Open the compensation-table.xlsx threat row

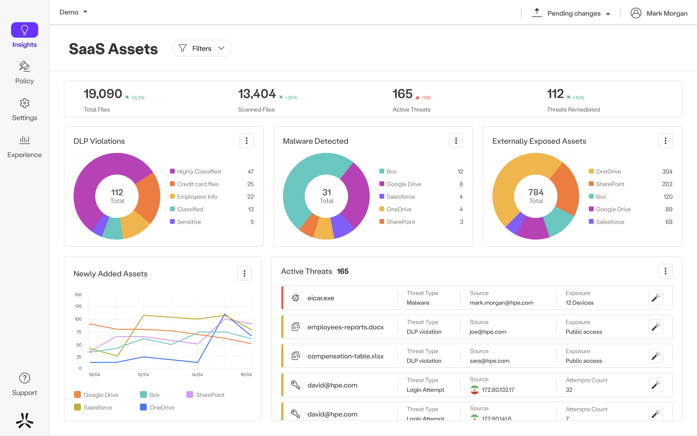point(345,356)
